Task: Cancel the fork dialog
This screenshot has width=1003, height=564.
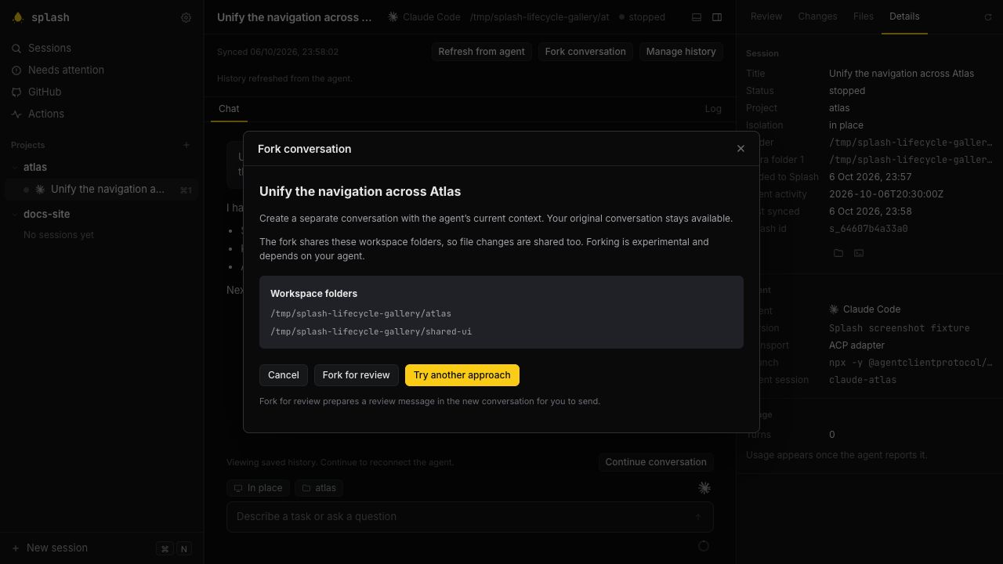Action: (x=283, y=375)
